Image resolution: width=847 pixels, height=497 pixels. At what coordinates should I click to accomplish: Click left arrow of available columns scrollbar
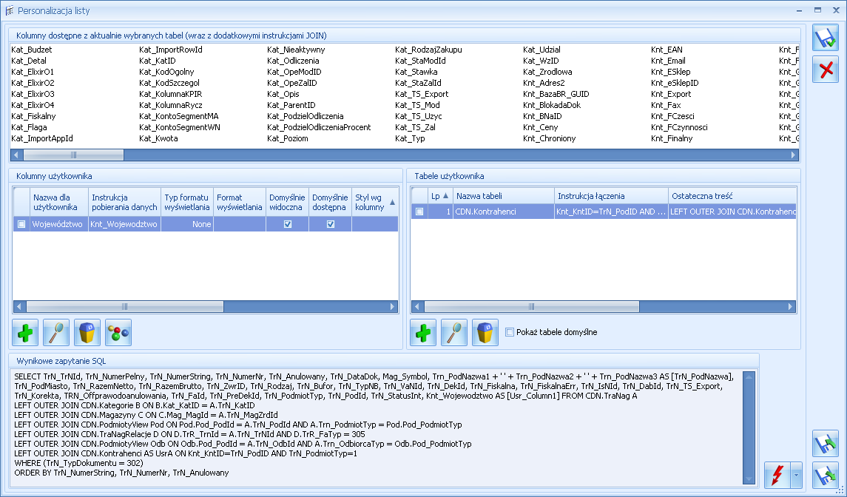[16, 155]
